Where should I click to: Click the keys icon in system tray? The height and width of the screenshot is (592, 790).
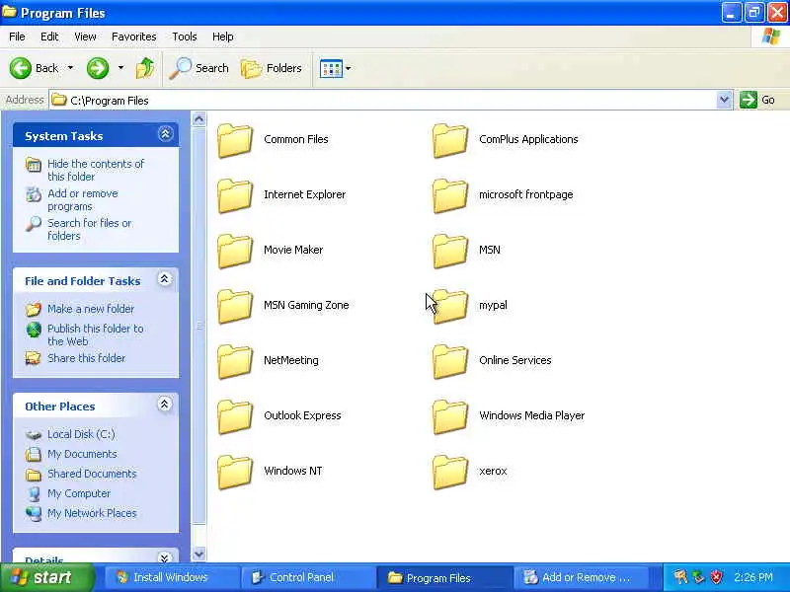(x=680, y=577)
